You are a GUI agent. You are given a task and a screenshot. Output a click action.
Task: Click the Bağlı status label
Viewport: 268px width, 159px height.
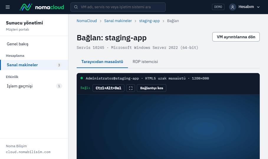tap(85, 88)
